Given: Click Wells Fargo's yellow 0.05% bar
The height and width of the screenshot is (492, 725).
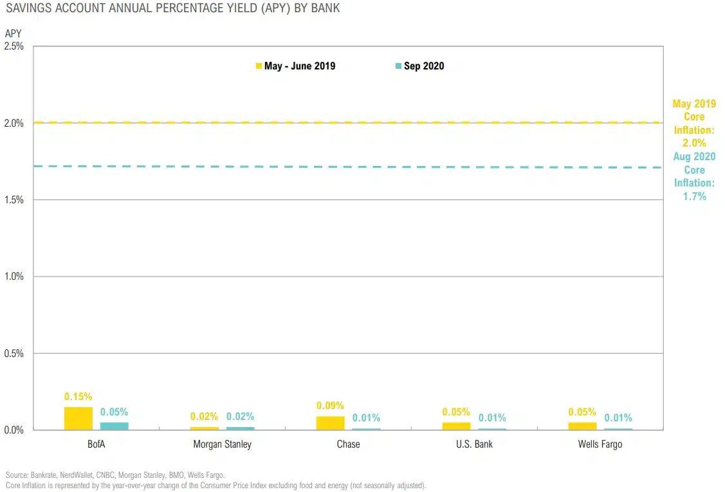Looking at the screenshot, I should (582, 426).
